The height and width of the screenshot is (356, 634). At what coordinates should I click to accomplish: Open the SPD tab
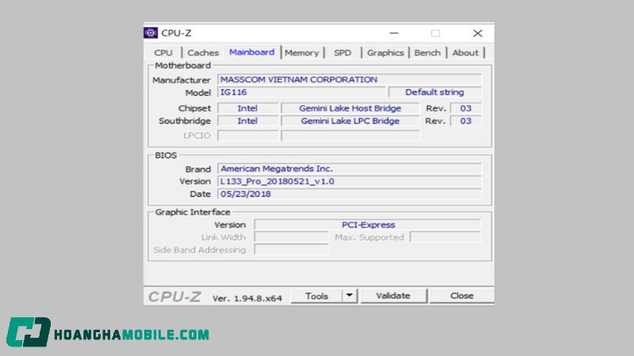click(342, 53)
